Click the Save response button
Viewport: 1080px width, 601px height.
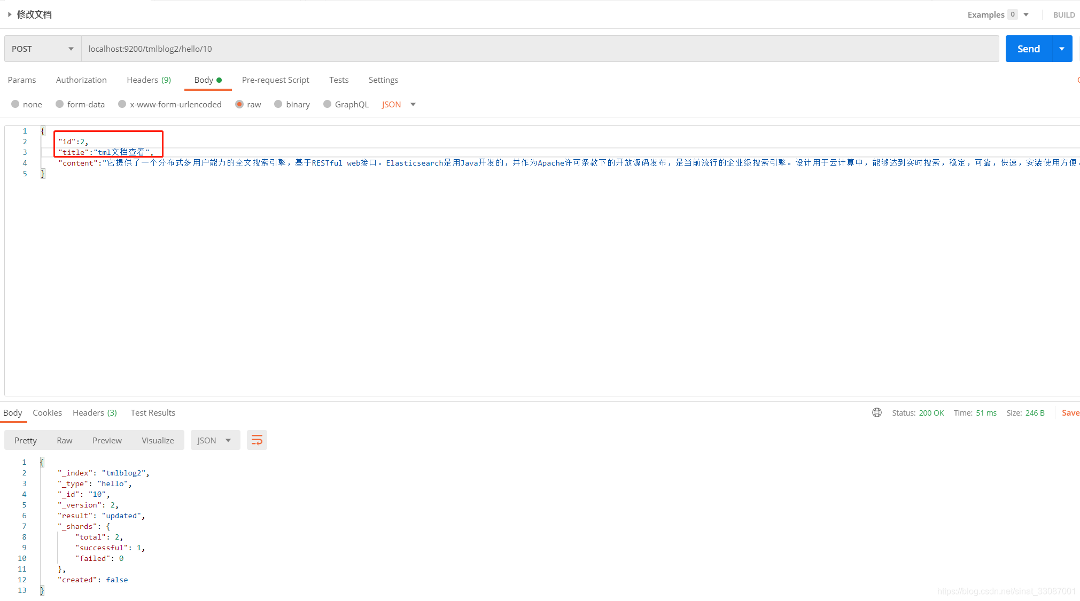click(1071, 412)
